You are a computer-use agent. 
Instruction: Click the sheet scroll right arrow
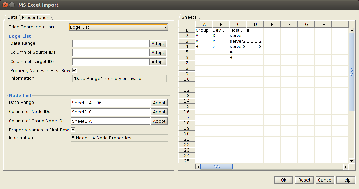(x=346, y=167)
